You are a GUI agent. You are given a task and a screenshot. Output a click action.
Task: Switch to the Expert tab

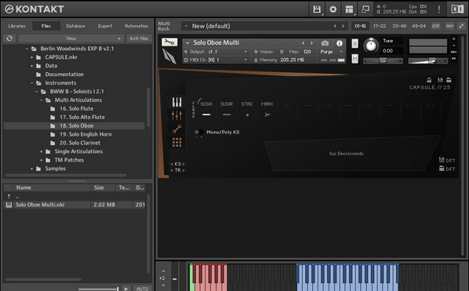(x=105, y=26)
